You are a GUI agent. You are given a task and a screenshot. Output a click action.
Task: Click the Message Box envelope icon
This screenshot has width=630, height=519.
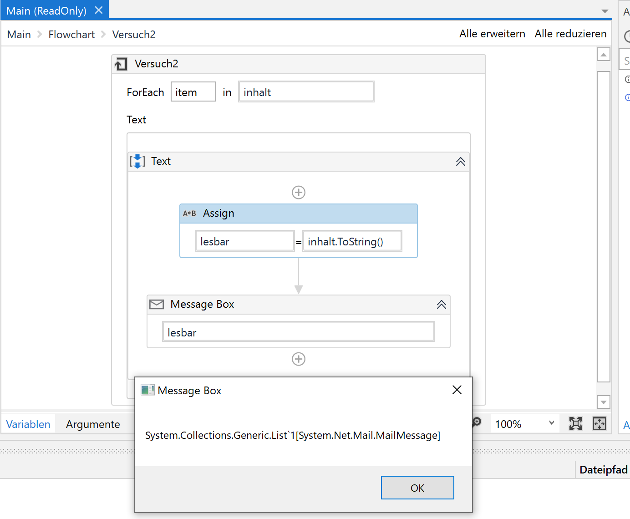[157, 304]
